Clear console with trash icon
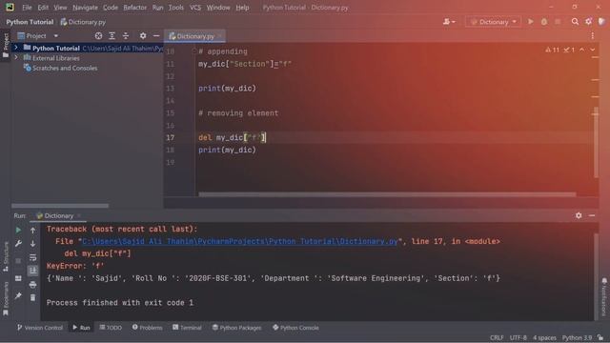The width and height of the screenshot is (610, 343). (32, 298)
